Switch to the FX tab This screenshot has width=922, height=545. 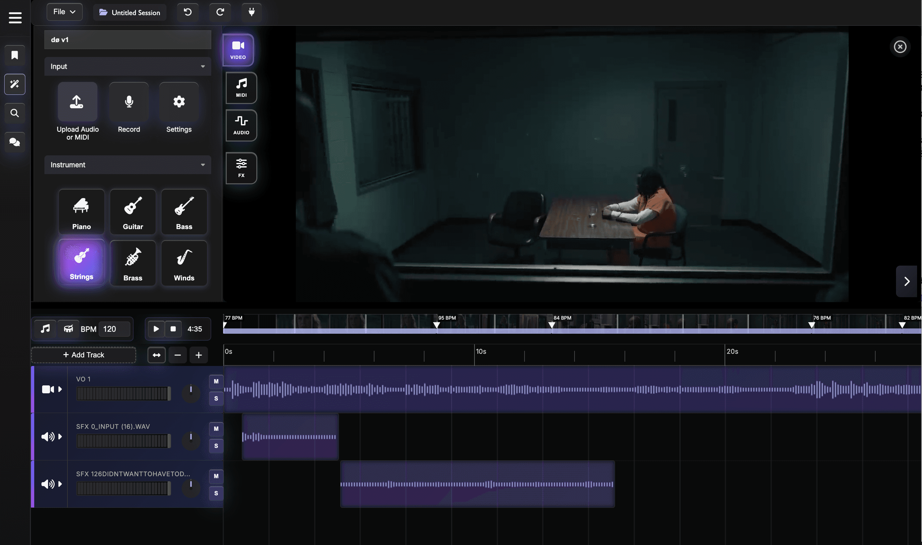[241, 168]
